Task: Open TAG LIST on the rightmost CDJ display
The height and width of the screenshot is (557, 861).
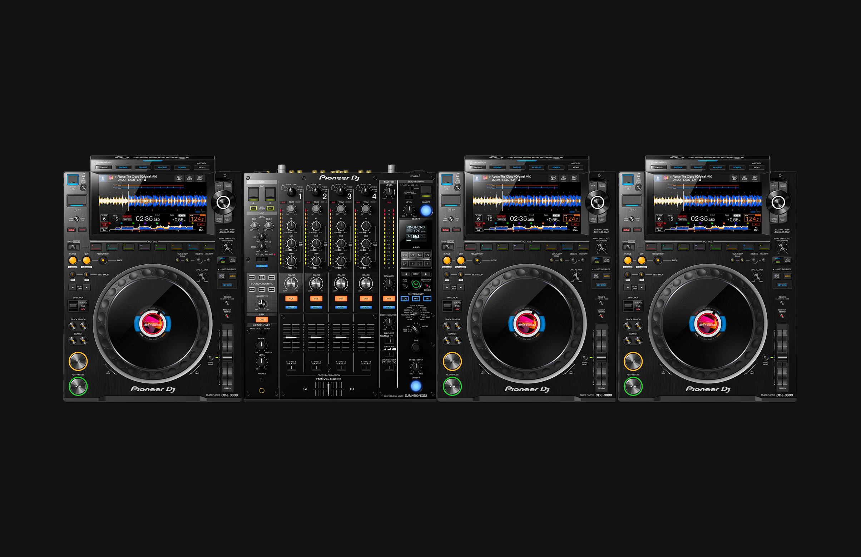Action: click(698, 168)
